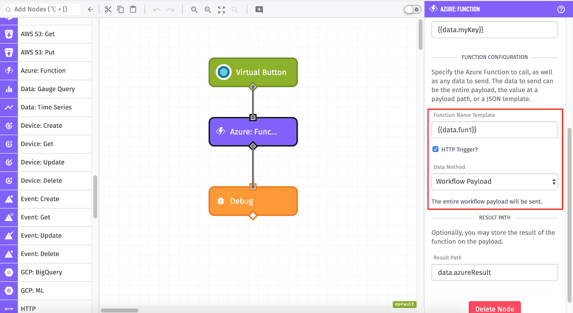Select the Azure: Func... canvas node
The height and width of the screenshot is (313, 573).
[253, 131]
